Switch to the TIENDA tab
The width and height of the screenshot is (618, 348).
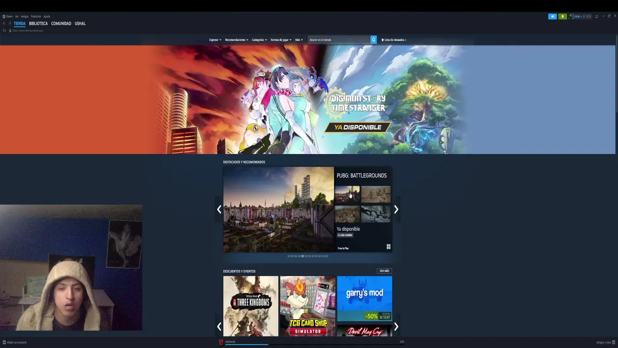pyautogui.click(x=20, y=24)
